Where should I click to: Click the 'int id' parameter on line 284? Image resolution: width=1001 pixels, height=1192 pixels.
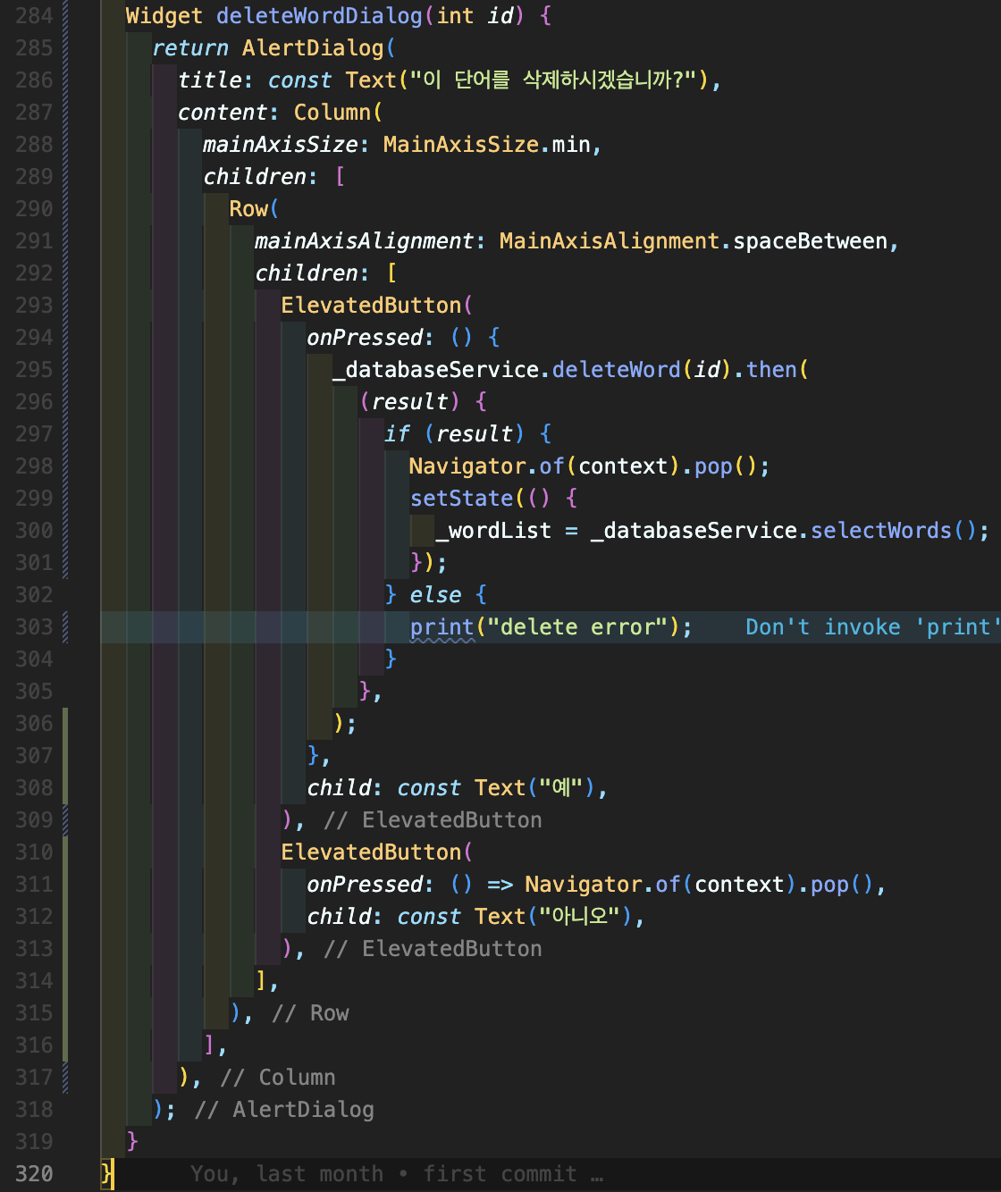[475, 16]
